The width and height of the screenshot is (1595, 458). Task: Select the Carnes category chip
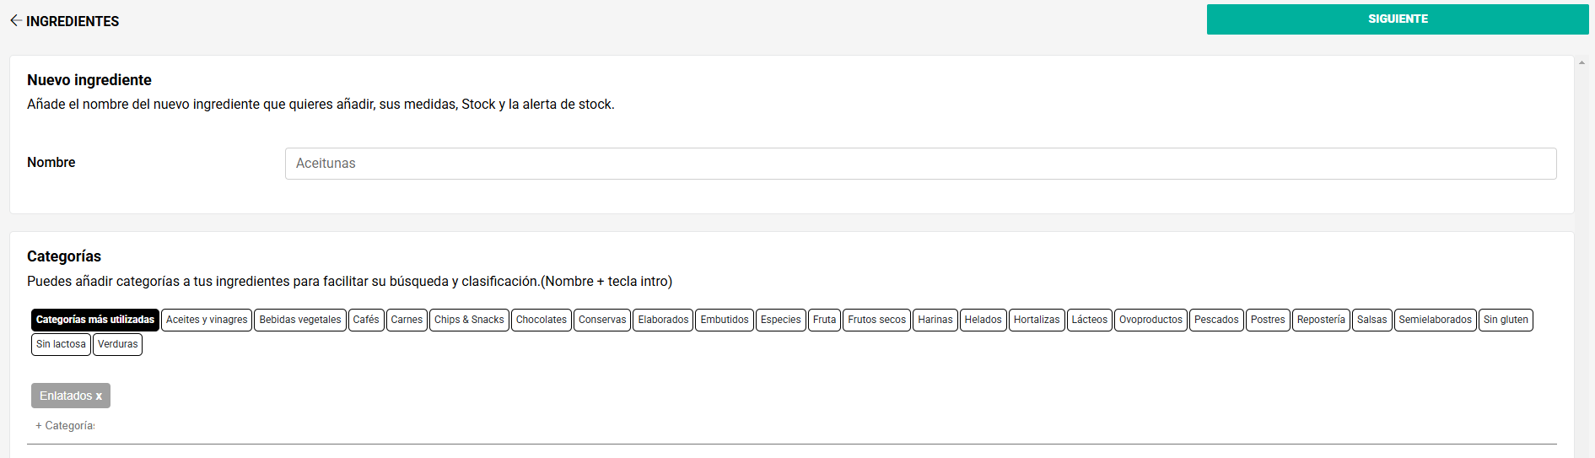[x=407, y=320]
